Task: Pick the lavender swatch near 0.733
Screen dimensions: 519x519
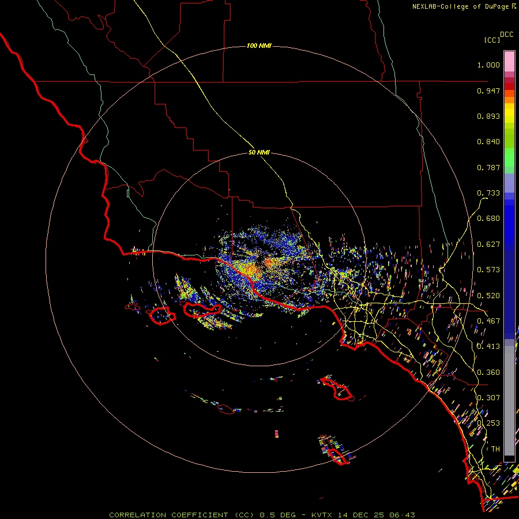Action: [509, 183]
